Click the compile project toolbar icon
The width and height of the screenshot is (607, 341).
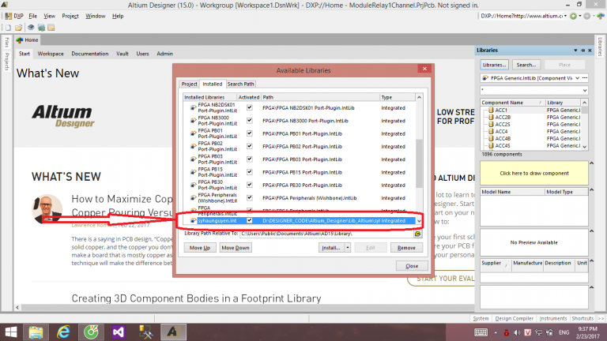[41, 28]
